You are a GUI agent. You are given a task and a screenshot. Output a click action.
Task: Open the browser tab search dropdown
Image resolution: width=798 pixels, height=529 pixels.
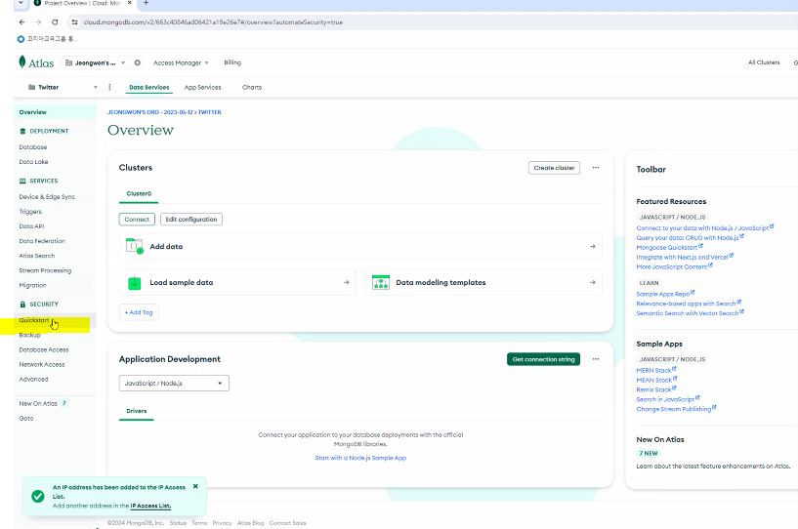[21, 3]
